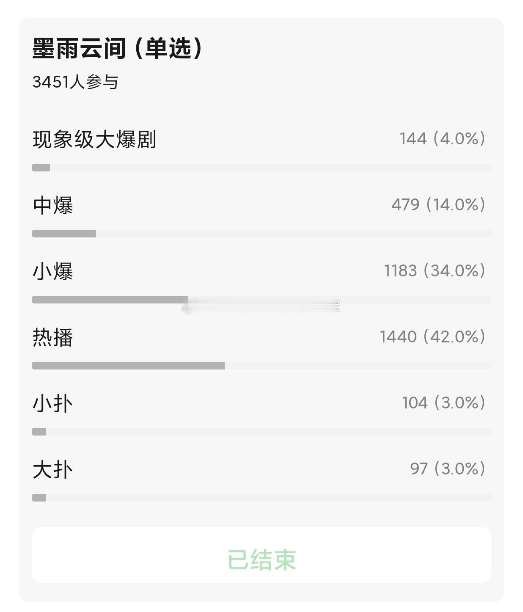Click the 479 (14.0%) vote count
523x612 pixels.
[x=438, y=205]
